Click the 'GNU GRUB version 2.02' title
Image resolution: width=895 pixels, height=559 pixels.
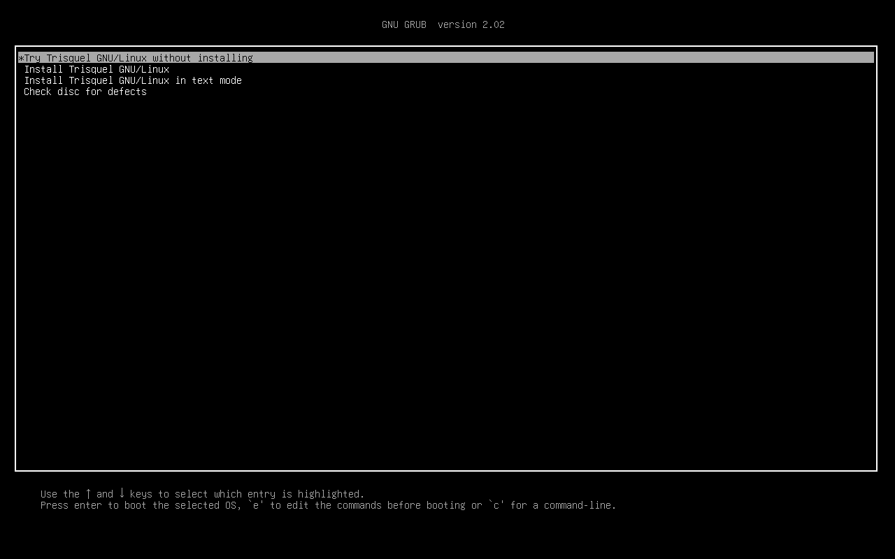(443, 24)
